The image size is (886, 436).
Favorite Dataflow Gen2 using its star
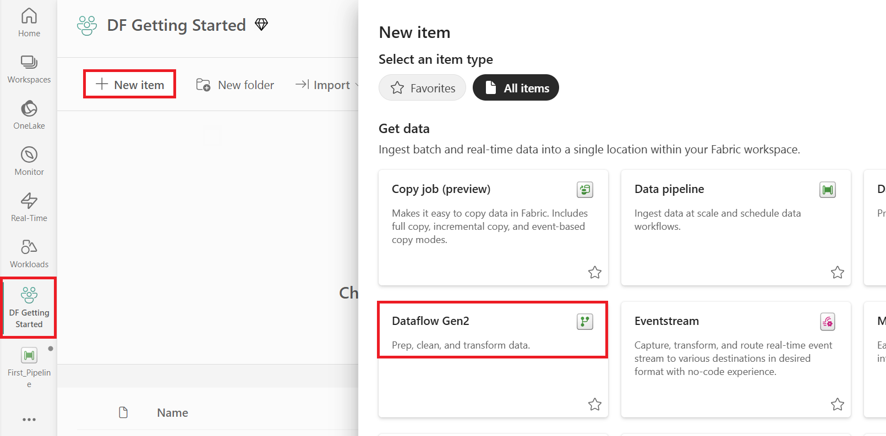594,404
